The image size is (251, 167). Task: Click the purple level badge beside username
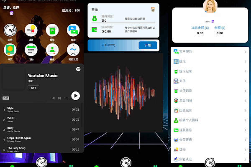click(213, 21)
